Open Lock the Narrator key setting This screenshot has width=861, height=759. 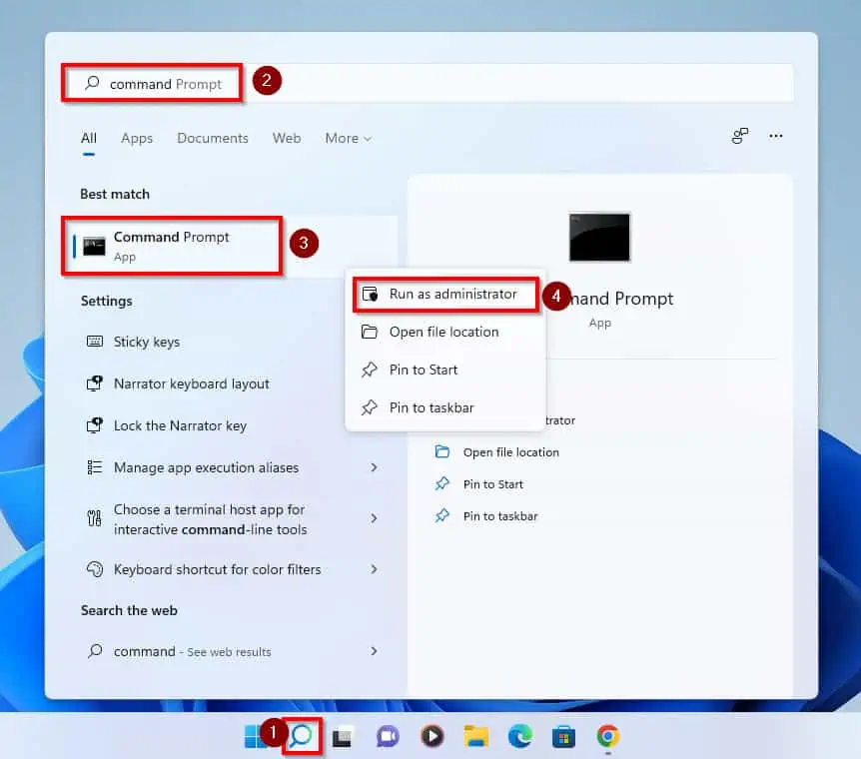point(231,425)
